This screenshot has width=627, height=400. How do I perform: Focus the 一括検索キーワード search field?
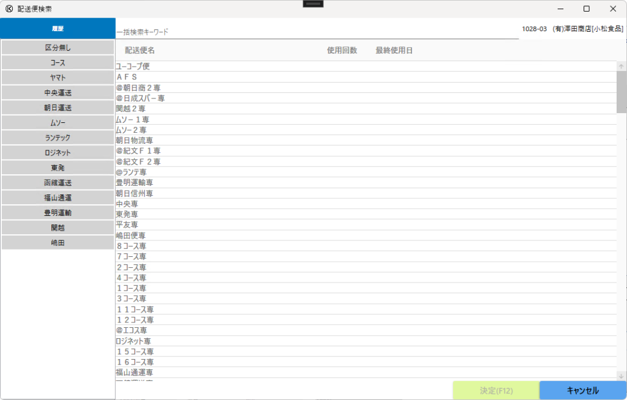click(x=317, y=32)
